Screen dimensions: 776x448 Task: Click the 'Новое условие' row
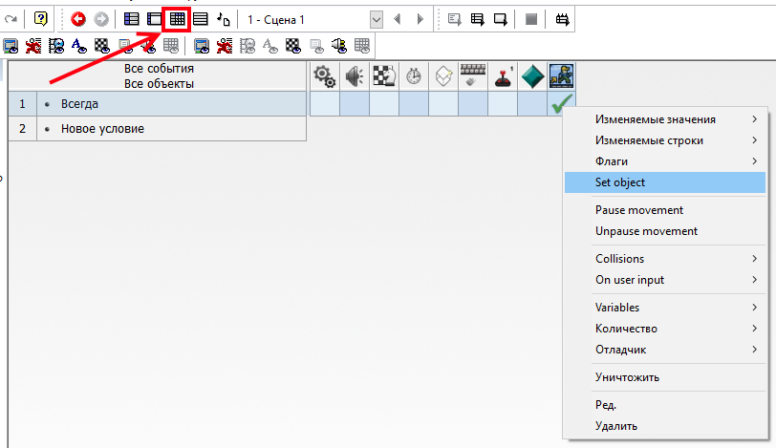(x=102, y=128)
